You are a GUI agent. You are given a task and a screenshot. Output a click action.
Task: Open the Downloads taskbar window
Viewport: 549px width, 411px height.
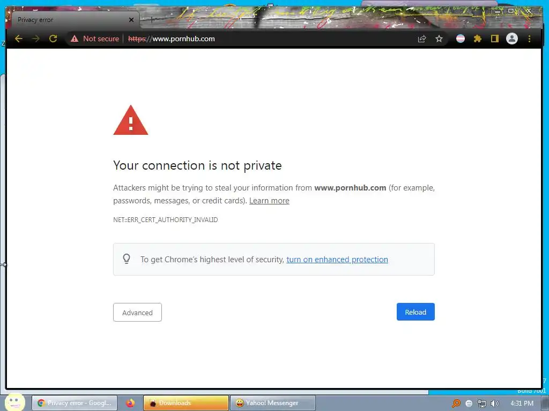[x=186, y=403]
